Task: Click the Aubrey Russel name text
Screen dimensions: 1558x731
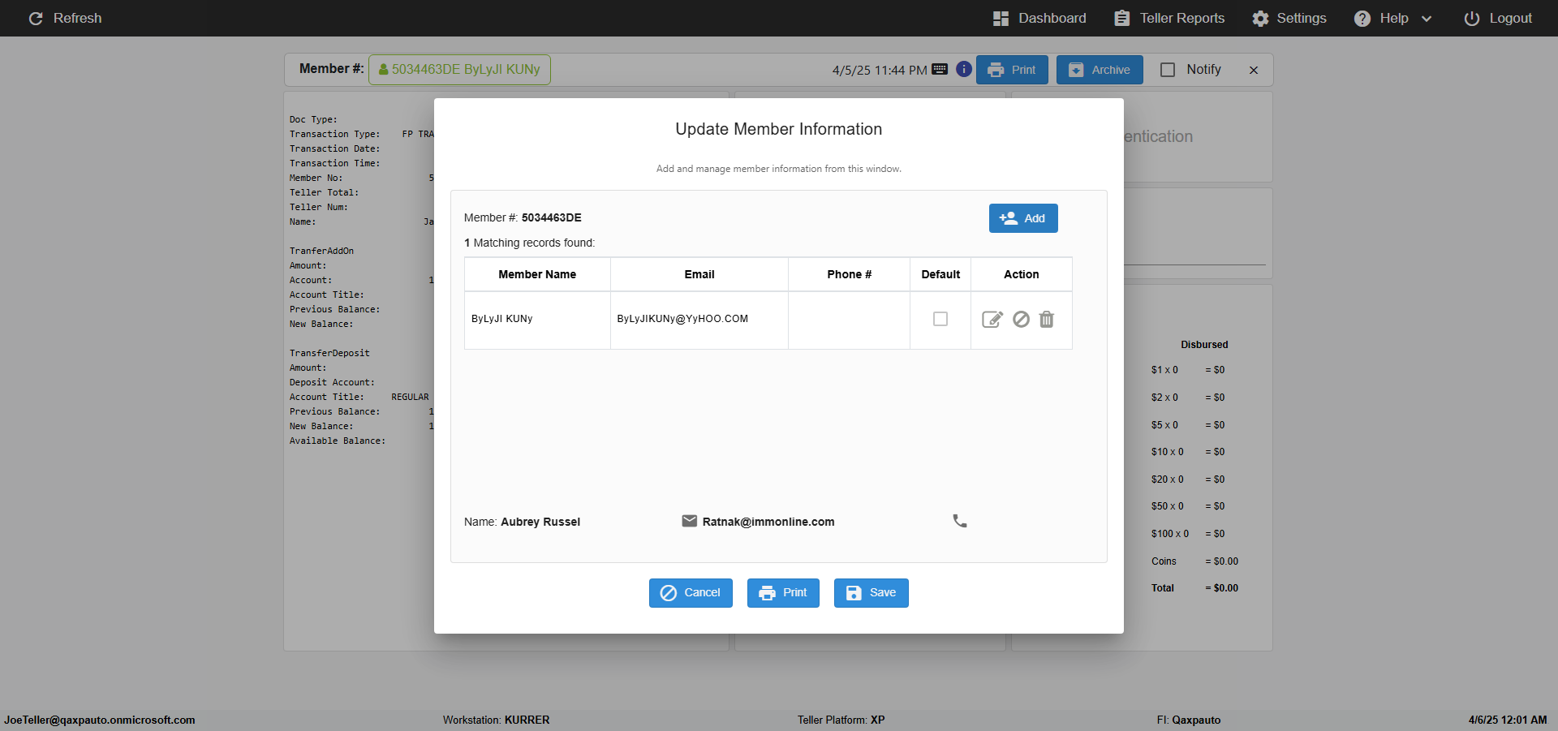Action: [x=540, y=522]
